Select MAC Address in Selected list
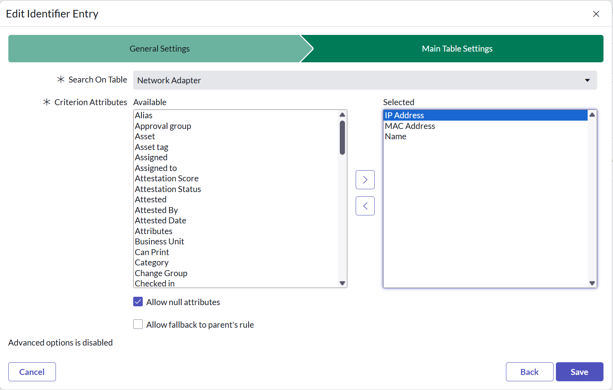 click(x=410, y=126)
